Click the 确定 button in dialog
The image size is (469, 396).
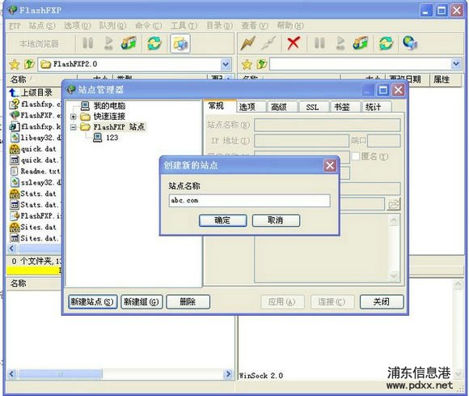point(222,220)
